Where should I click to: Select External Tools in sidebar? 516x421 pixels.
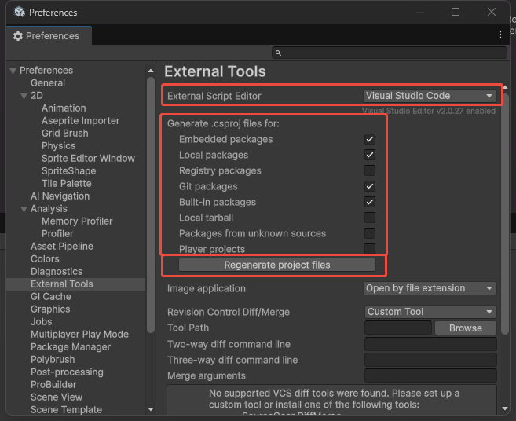coord(62,284)
